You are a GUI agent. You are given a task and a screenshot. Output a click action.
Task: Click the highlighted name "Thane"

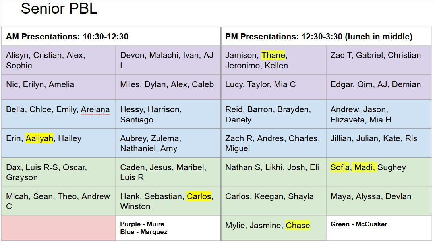[274, 56]
